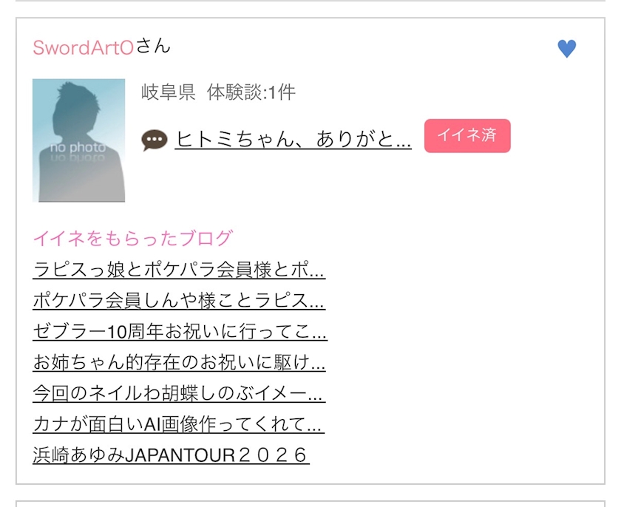Toggle the イイネ済 liked button
Image resolution: width=621 pixels, height=507 pixels.
point(467,136)
